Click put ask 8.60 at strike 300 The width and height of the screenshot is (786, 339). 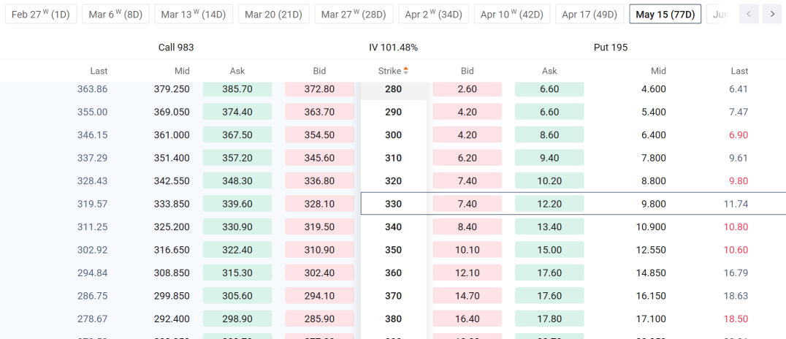[x=549, y=135]
